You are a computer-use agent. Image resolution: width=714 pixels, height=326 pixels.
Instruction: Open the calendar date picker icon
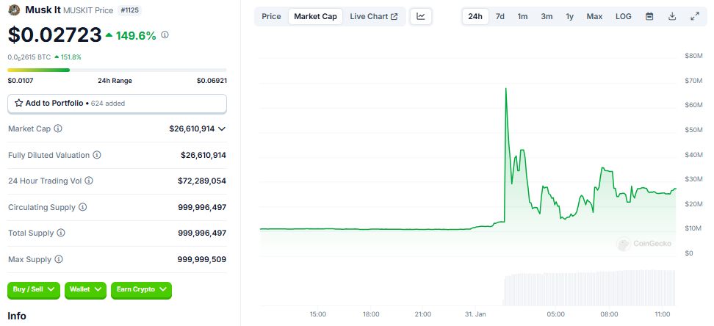[x=649, y=16]
